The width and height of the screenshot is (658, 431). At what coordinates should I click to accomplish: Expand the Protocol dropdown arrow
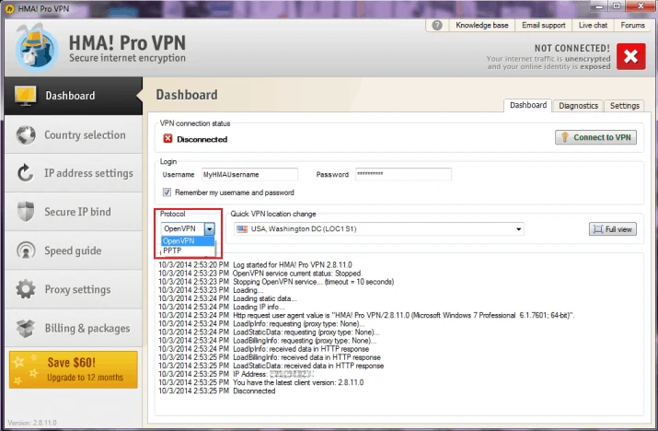click(x=209, y=229)
